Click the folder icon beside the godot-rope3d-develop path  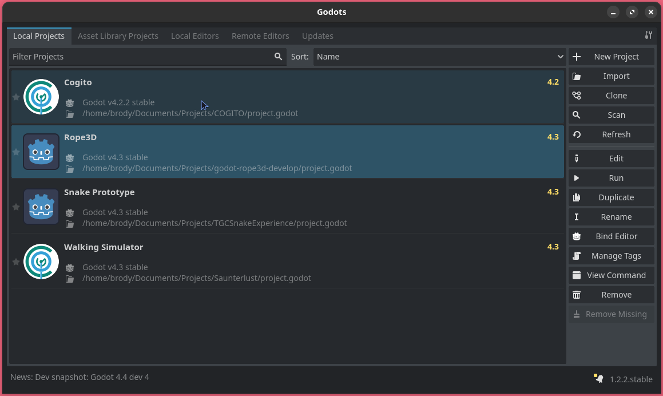point(70,169)
